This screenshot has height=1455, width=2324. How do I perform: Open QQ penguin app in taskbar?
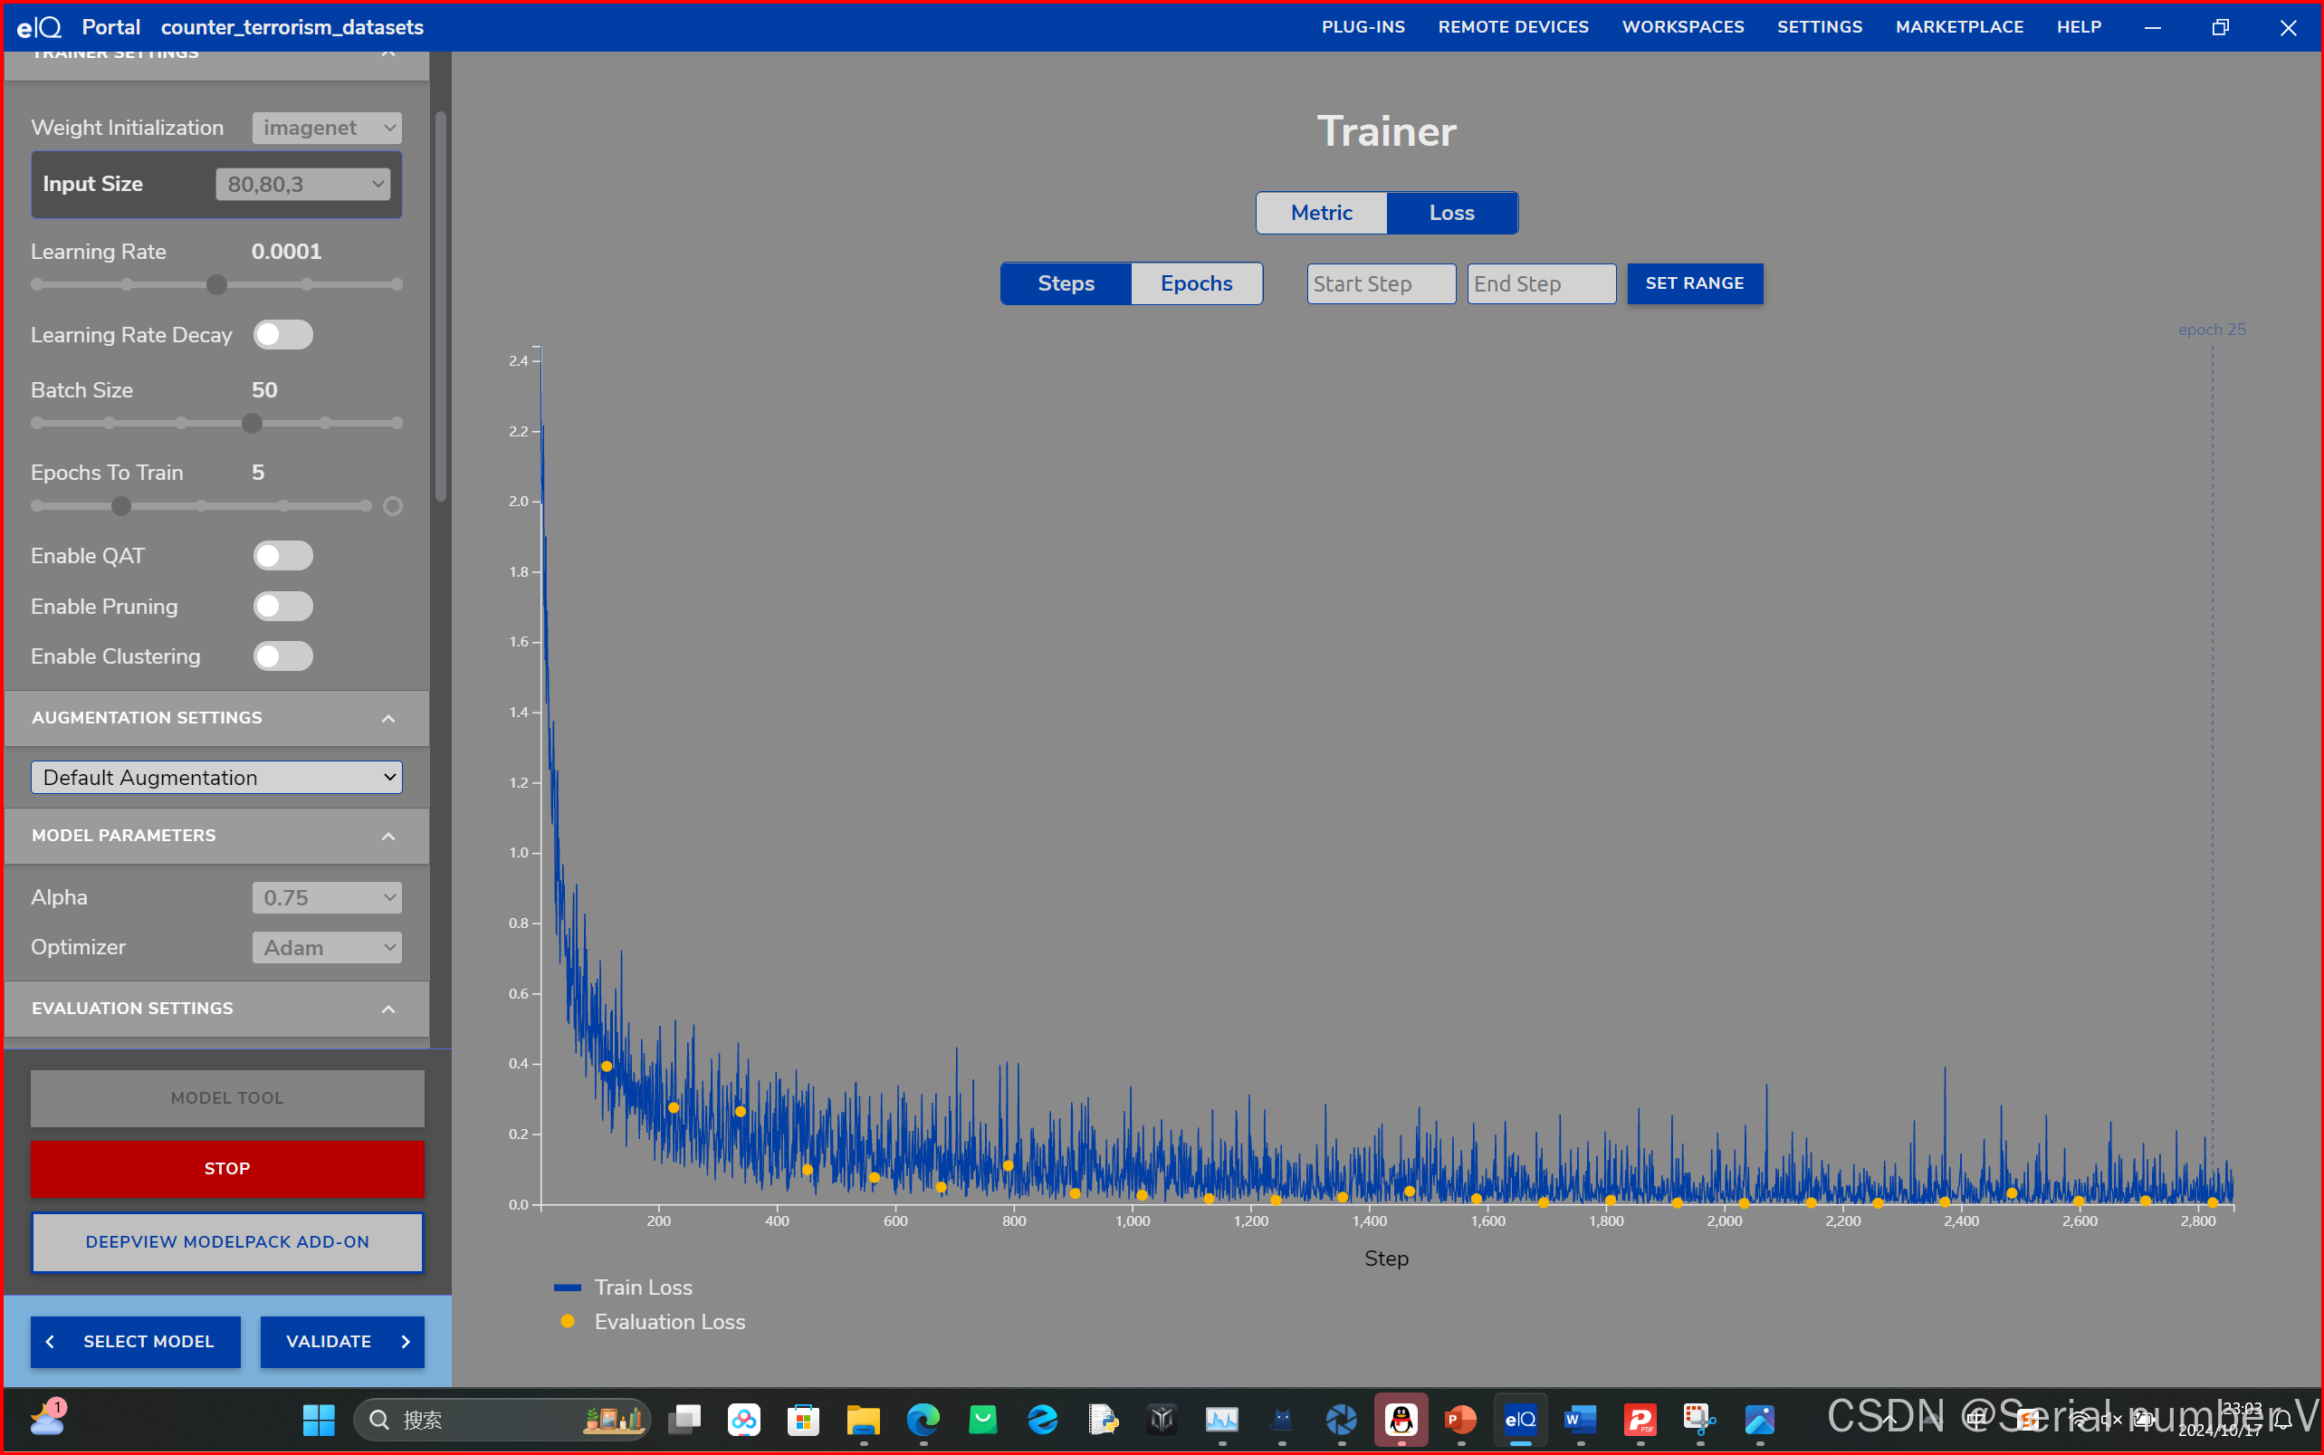1401,1420
